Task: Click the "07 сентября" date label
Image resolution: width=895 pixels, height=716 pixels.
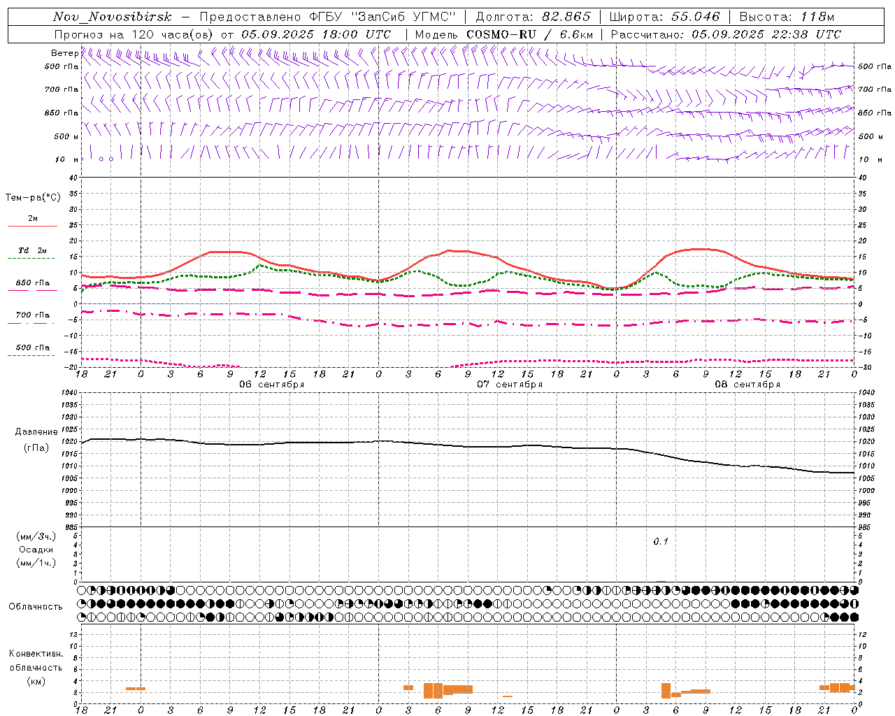Action: [x=510, y=385]
